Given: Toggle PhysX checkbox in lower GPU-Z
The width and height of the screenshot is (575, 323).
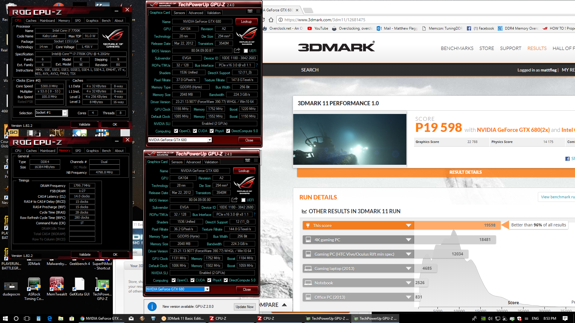Looking at the screenshot, I should pyautogui.click(x=209, y=280).
